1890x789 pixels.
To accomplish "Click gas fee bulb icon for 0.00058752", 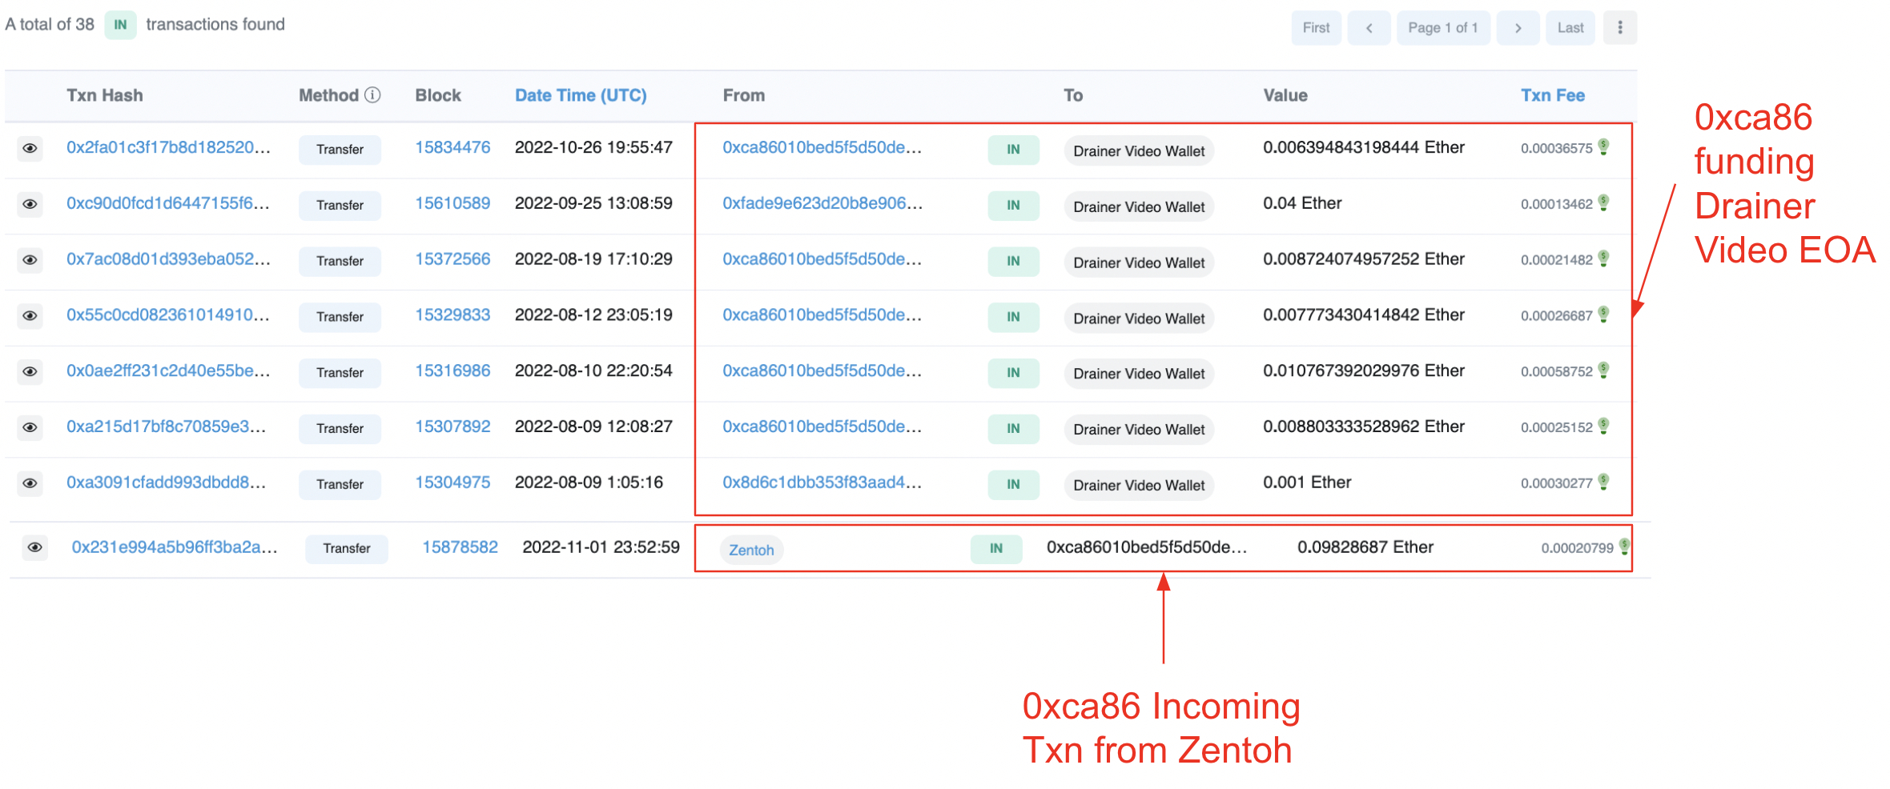I will click(x=1603, y=370).
